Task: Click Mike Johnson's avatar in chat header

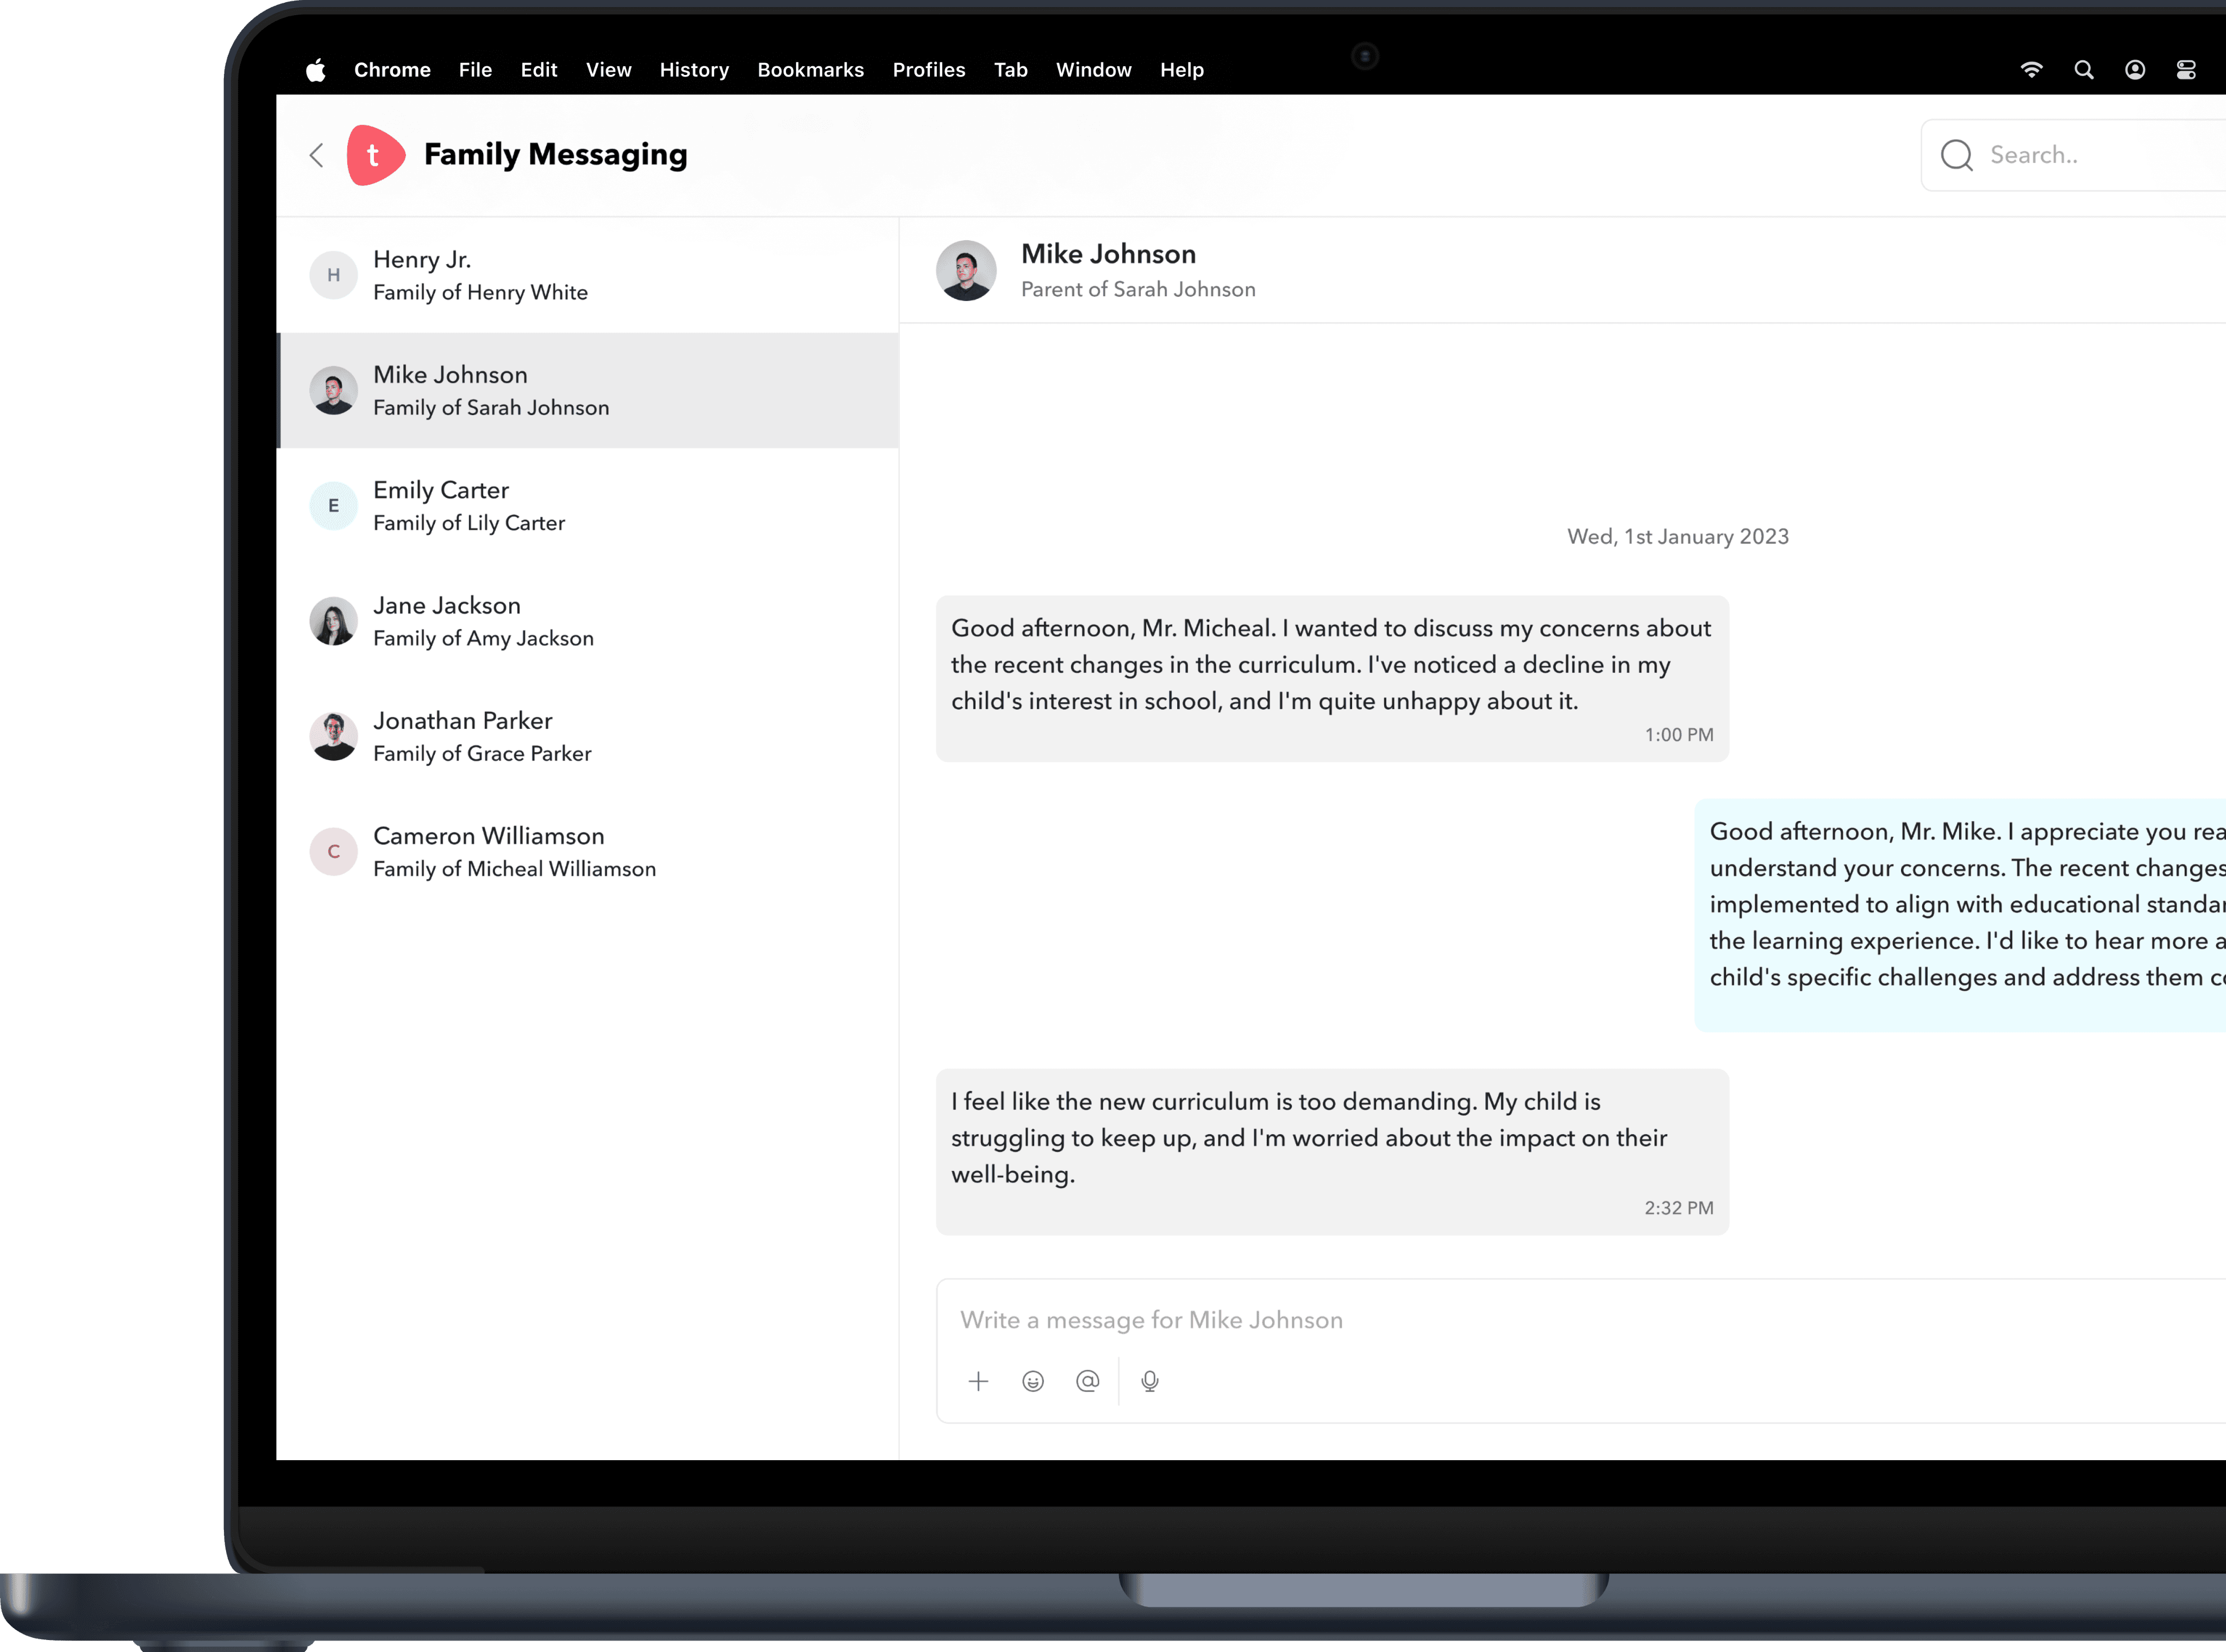Action: 966,270
